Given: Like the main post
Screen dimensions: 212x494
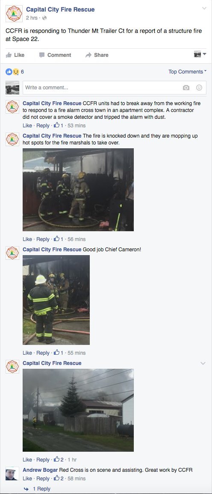Looking at the screenshot, I should 15,55.
